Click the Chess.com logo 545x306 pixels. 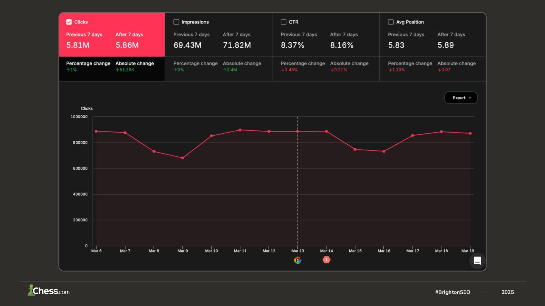48,291
